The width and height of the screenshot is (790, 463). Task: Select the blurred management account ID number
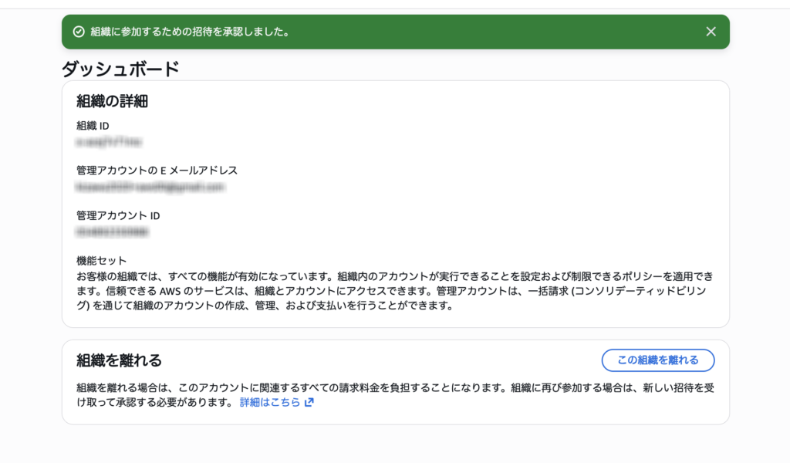point(112,231)
